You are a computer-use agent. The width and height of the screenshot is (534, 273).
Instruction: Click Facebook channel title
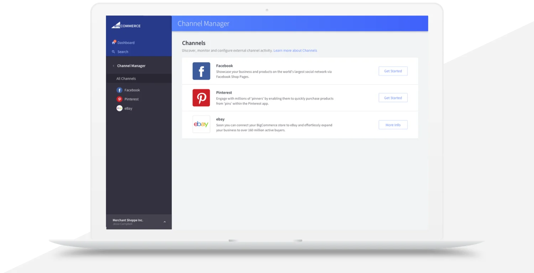(x=225, y=66)
